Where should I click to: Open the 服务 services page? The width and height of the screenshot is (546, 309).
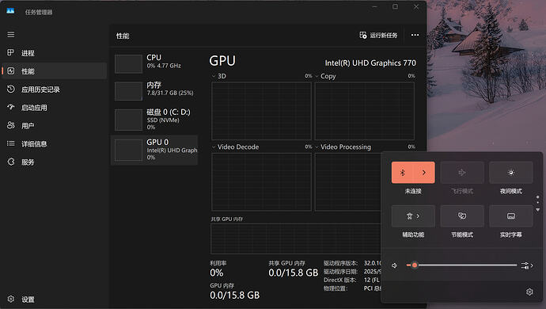click(54, 162)
